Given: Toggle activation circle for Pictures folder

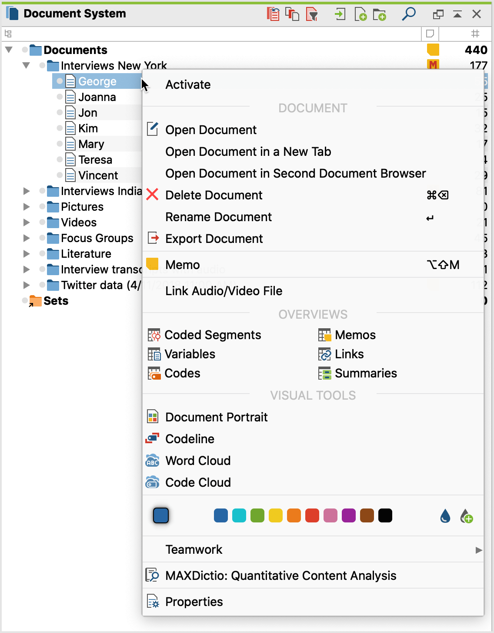Looking at the screenshot, I should click(42, 206).
